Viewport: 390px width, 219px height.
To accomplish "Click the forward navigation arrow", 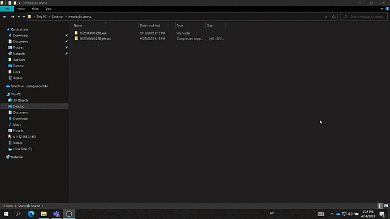I will tap(12, 17).
